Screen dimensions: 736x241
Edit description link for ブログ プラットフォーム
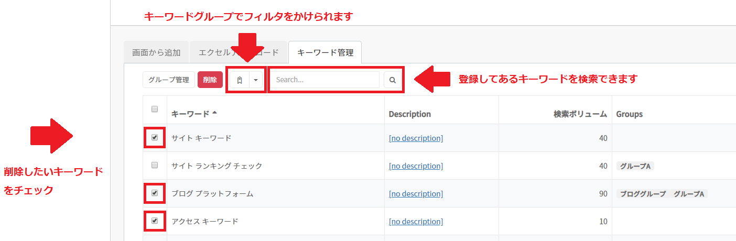coord(416,194)
